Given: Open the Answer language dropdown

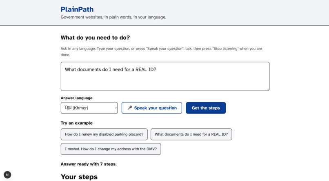Looking at the screenshot, I should point(89,108).
